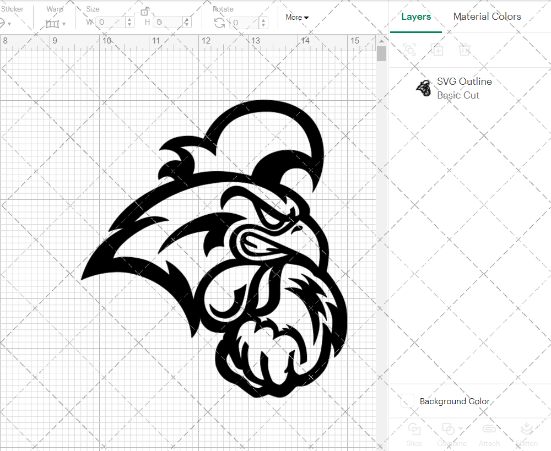Switch to the Material Colors tab
Viewport: 551px width, 451px height.
point(487,17)
